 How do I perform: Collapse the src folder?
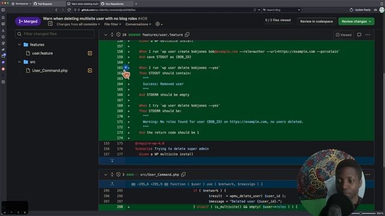coord(19,62)
